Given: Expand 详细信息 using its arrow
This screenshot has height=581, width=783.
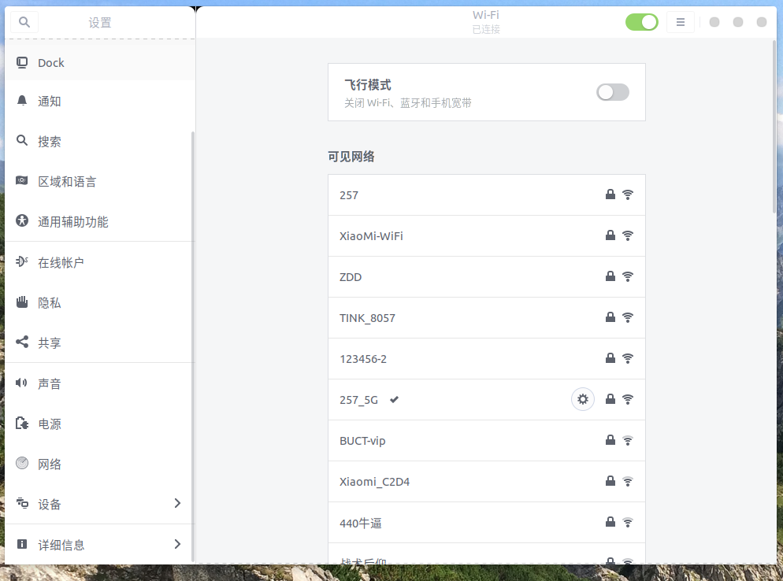Looking at the screenshot, I should [177, 544].
